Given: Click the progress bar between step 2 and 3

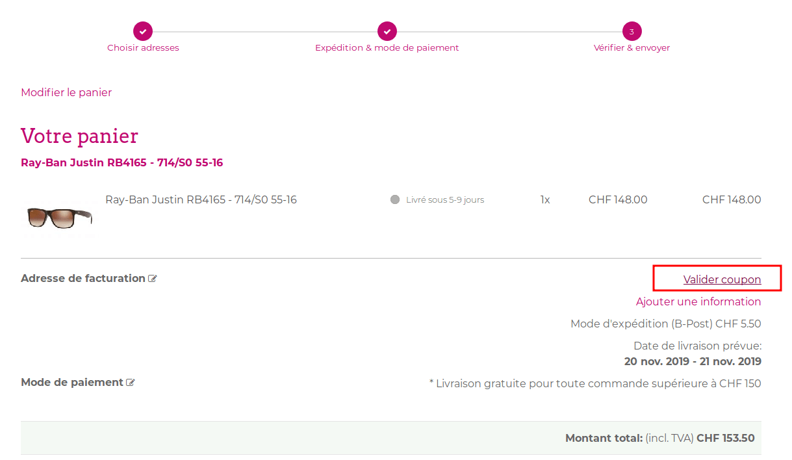Looking at the screenshot, I should pyautogui.click(x=509, y=31).
